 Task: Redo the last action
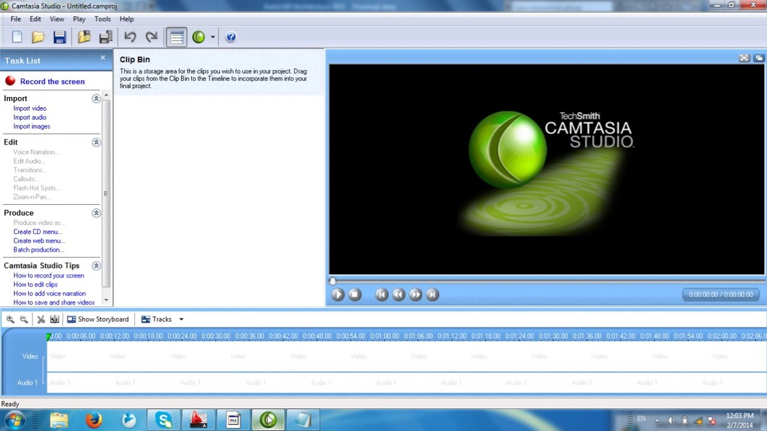(152, 37)
